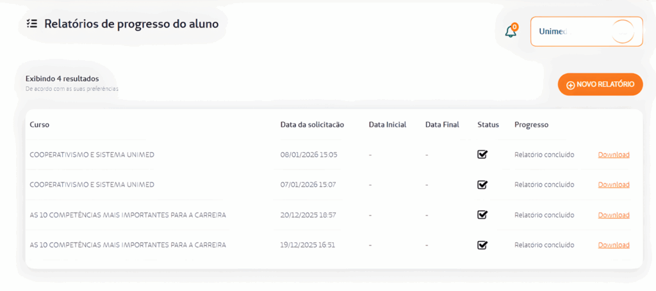
Task: Open the Unimed account dropdown
Action: click(586, 31)
